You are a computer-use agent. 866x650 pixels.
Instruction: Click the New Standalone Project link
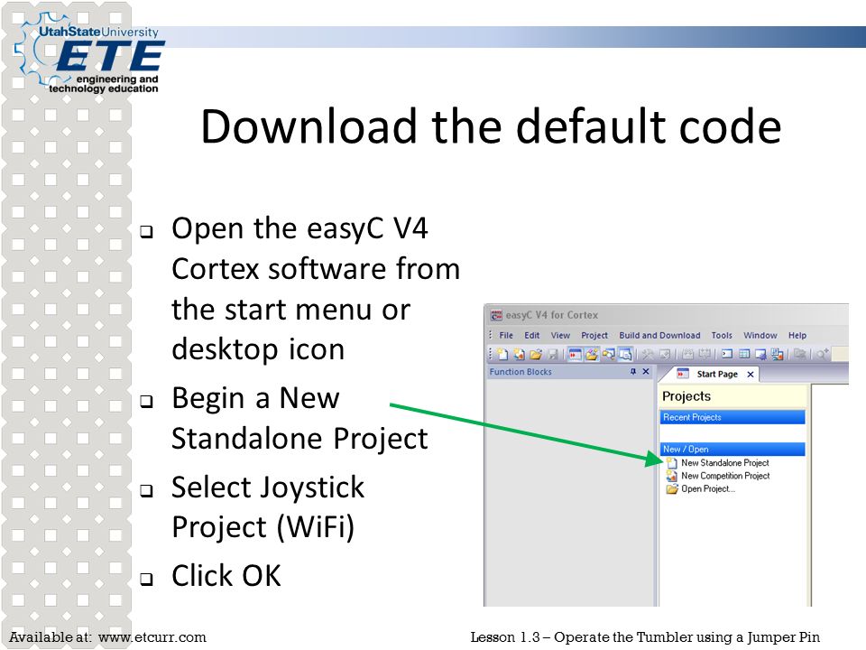click(724, 462)
